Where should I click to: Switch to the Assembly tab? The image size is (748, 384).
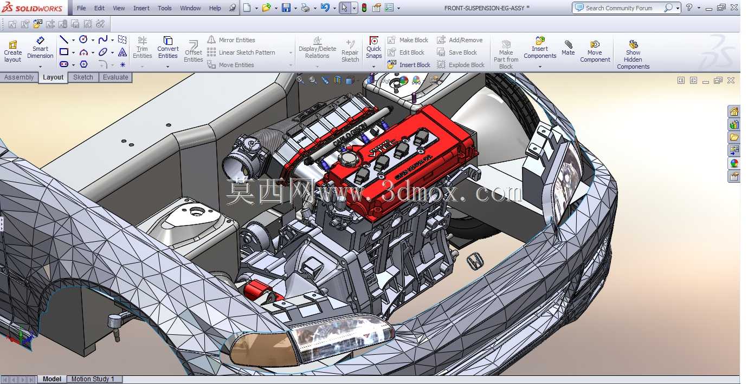[x=19, y=77]
